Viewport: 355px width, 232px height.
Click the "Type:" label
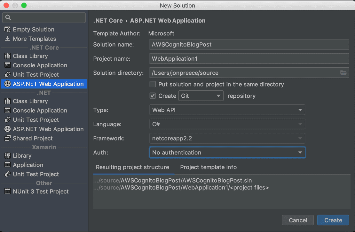click(101, 110)
